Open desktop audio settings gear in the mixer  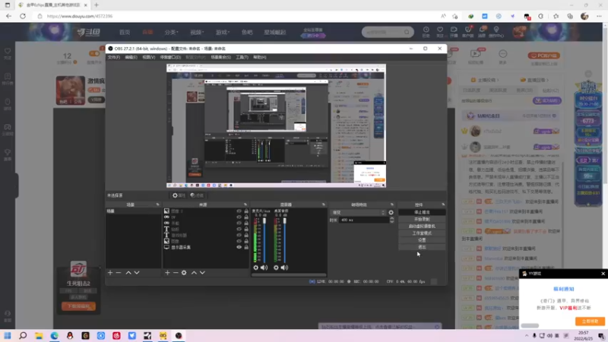point(276,268)
